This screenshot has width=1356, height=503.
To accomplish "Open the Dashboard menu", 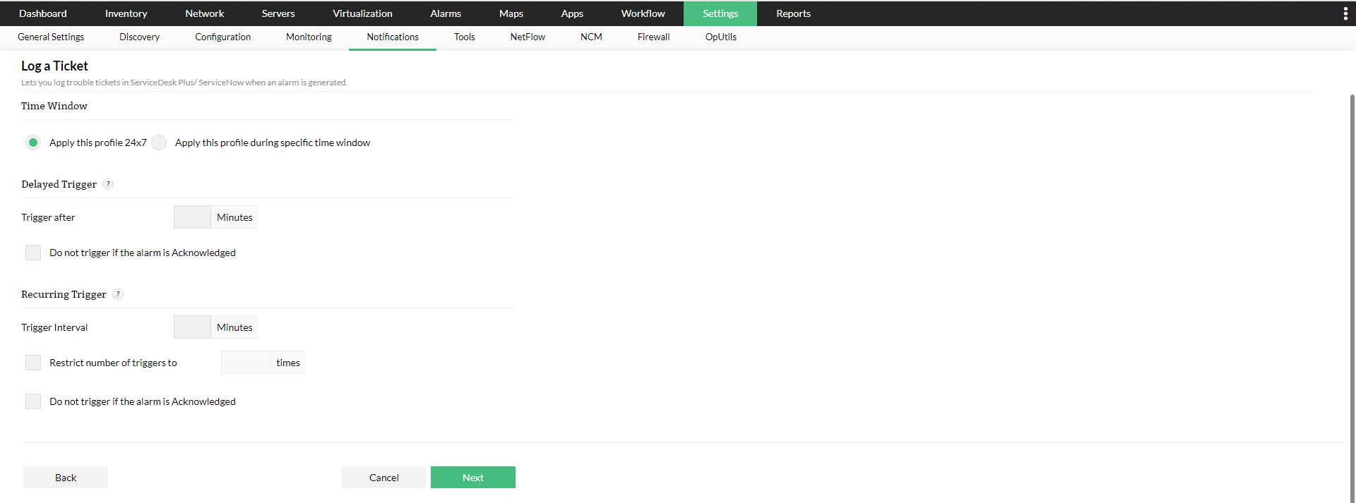I will pos(43,13).
